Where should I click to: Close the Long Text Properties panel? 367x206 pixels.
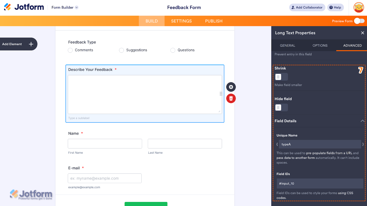coord(362,33)
